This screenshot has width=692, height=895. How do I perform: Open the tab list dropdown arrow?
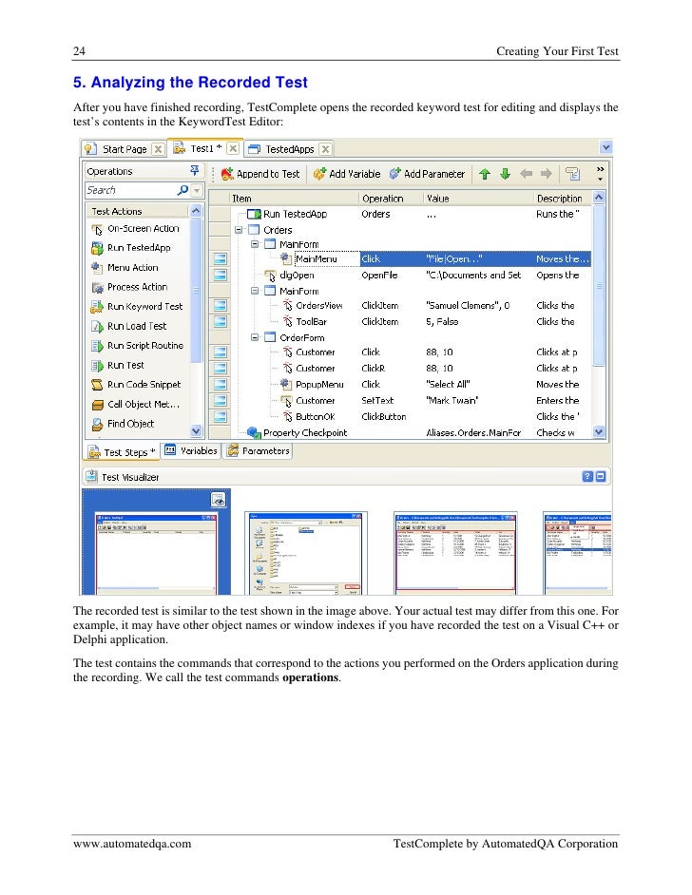pyautogui.click(x=605, y=147)
